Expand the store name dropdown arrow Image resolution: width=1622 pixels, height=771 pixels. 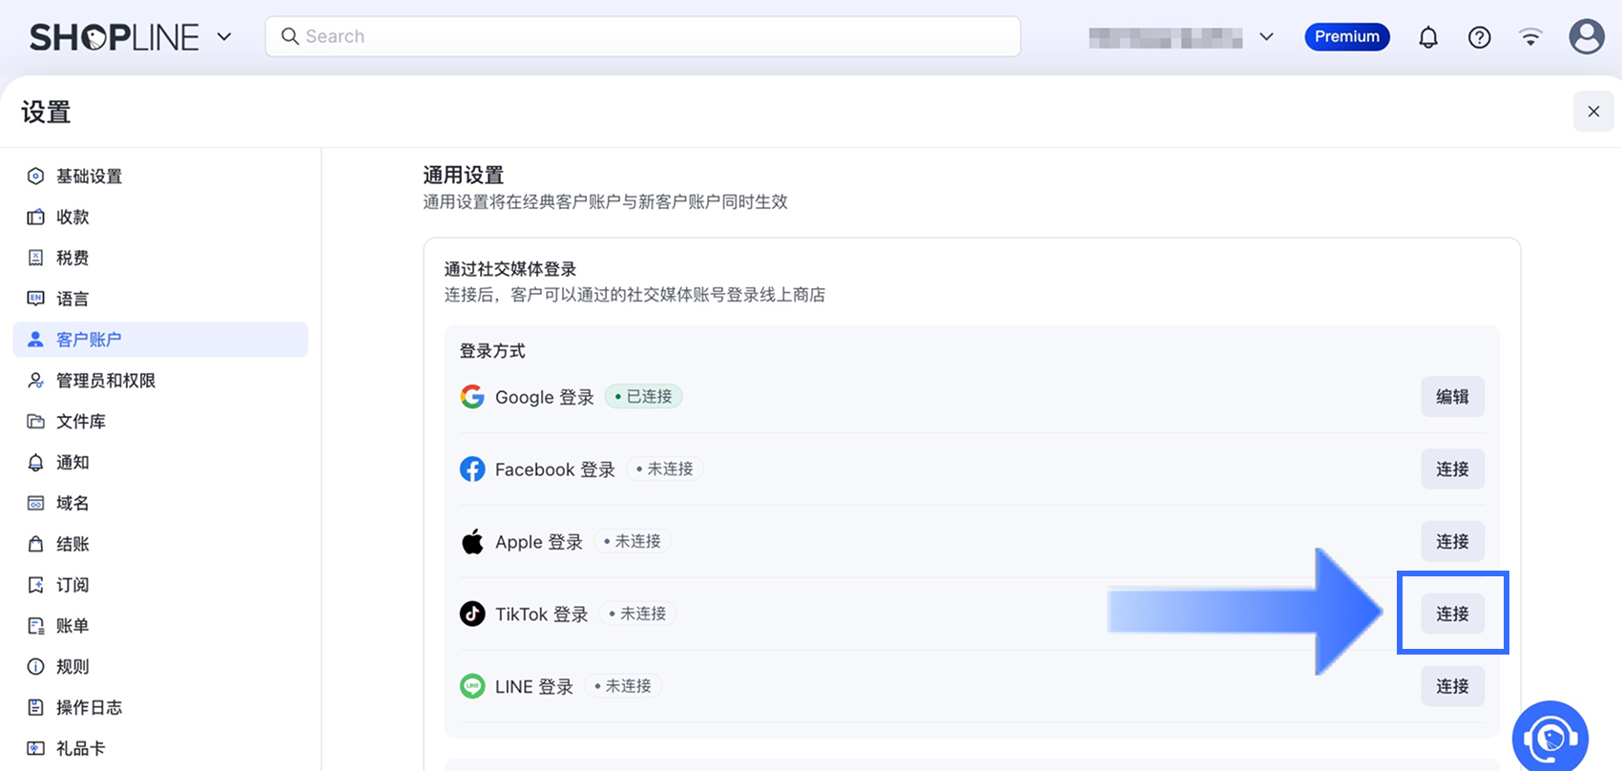tap(1266, 37)
